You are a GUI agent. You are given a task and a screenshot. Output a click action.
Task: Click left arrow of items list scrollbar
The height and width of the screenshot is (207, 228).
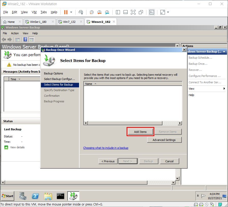pos(86,123)
